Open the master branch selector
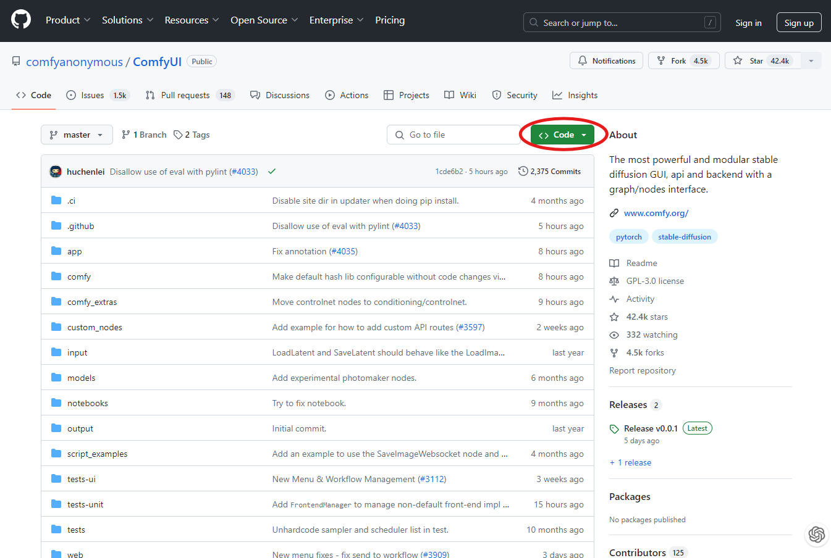This screenshot has height=558, width=831. [x=77, y=135]
